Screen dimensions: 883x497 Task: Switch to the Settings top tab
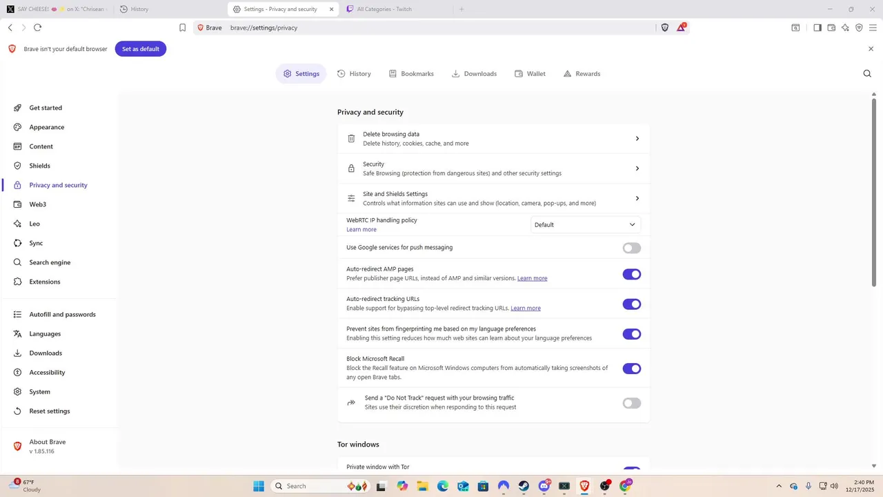point(301,73)
